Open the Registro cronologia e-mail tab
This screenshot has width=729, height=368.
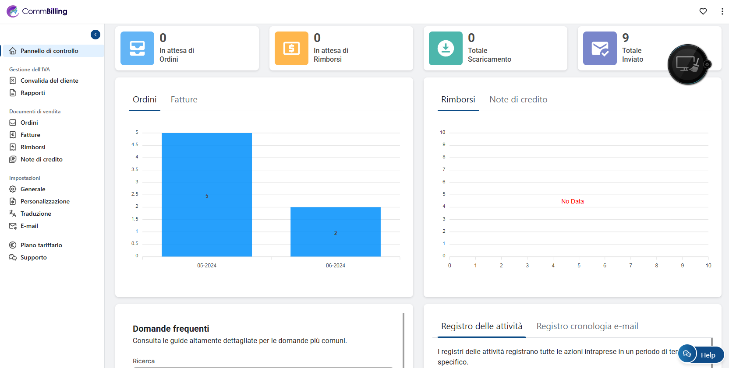587,326
